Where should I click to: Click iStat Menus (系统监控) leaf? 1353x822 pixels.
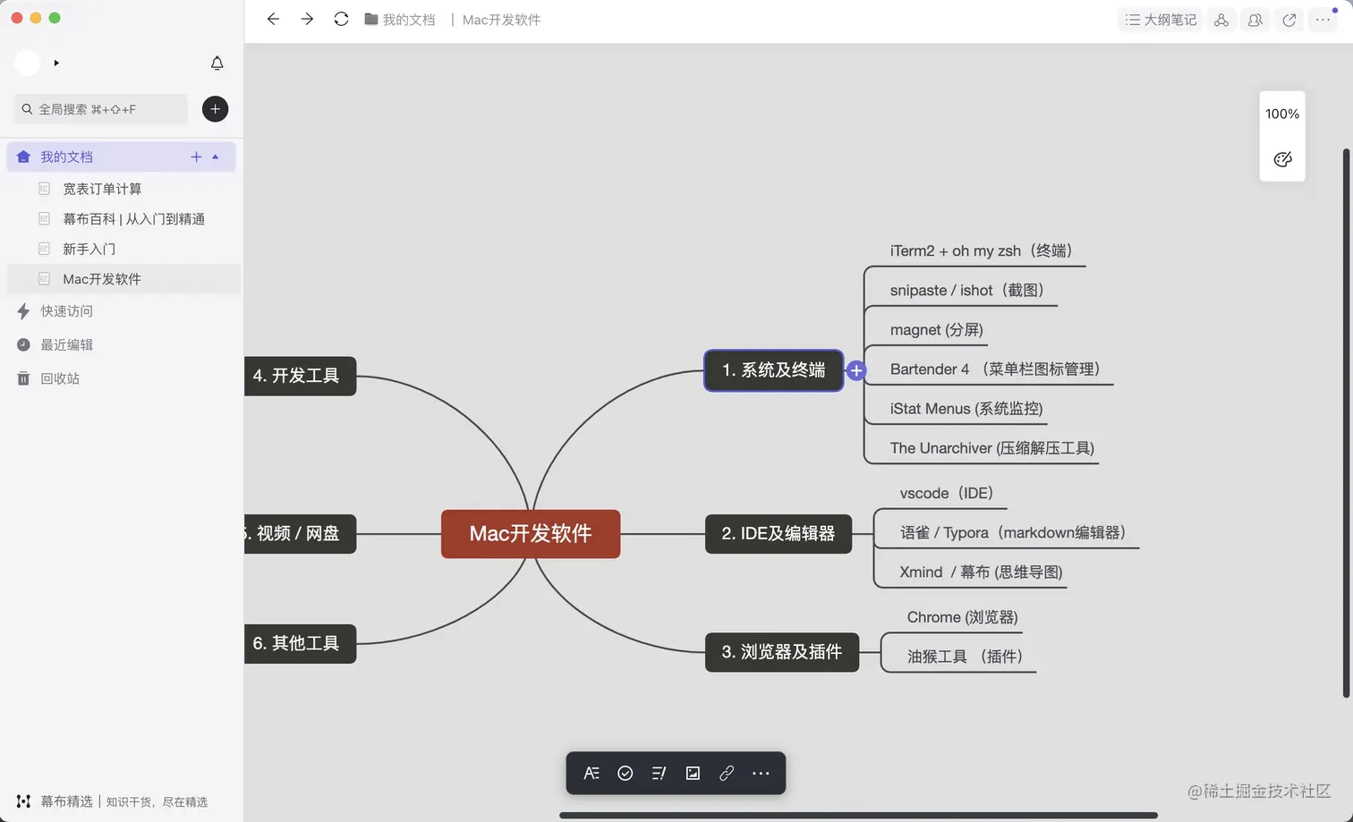pos(966,409)
